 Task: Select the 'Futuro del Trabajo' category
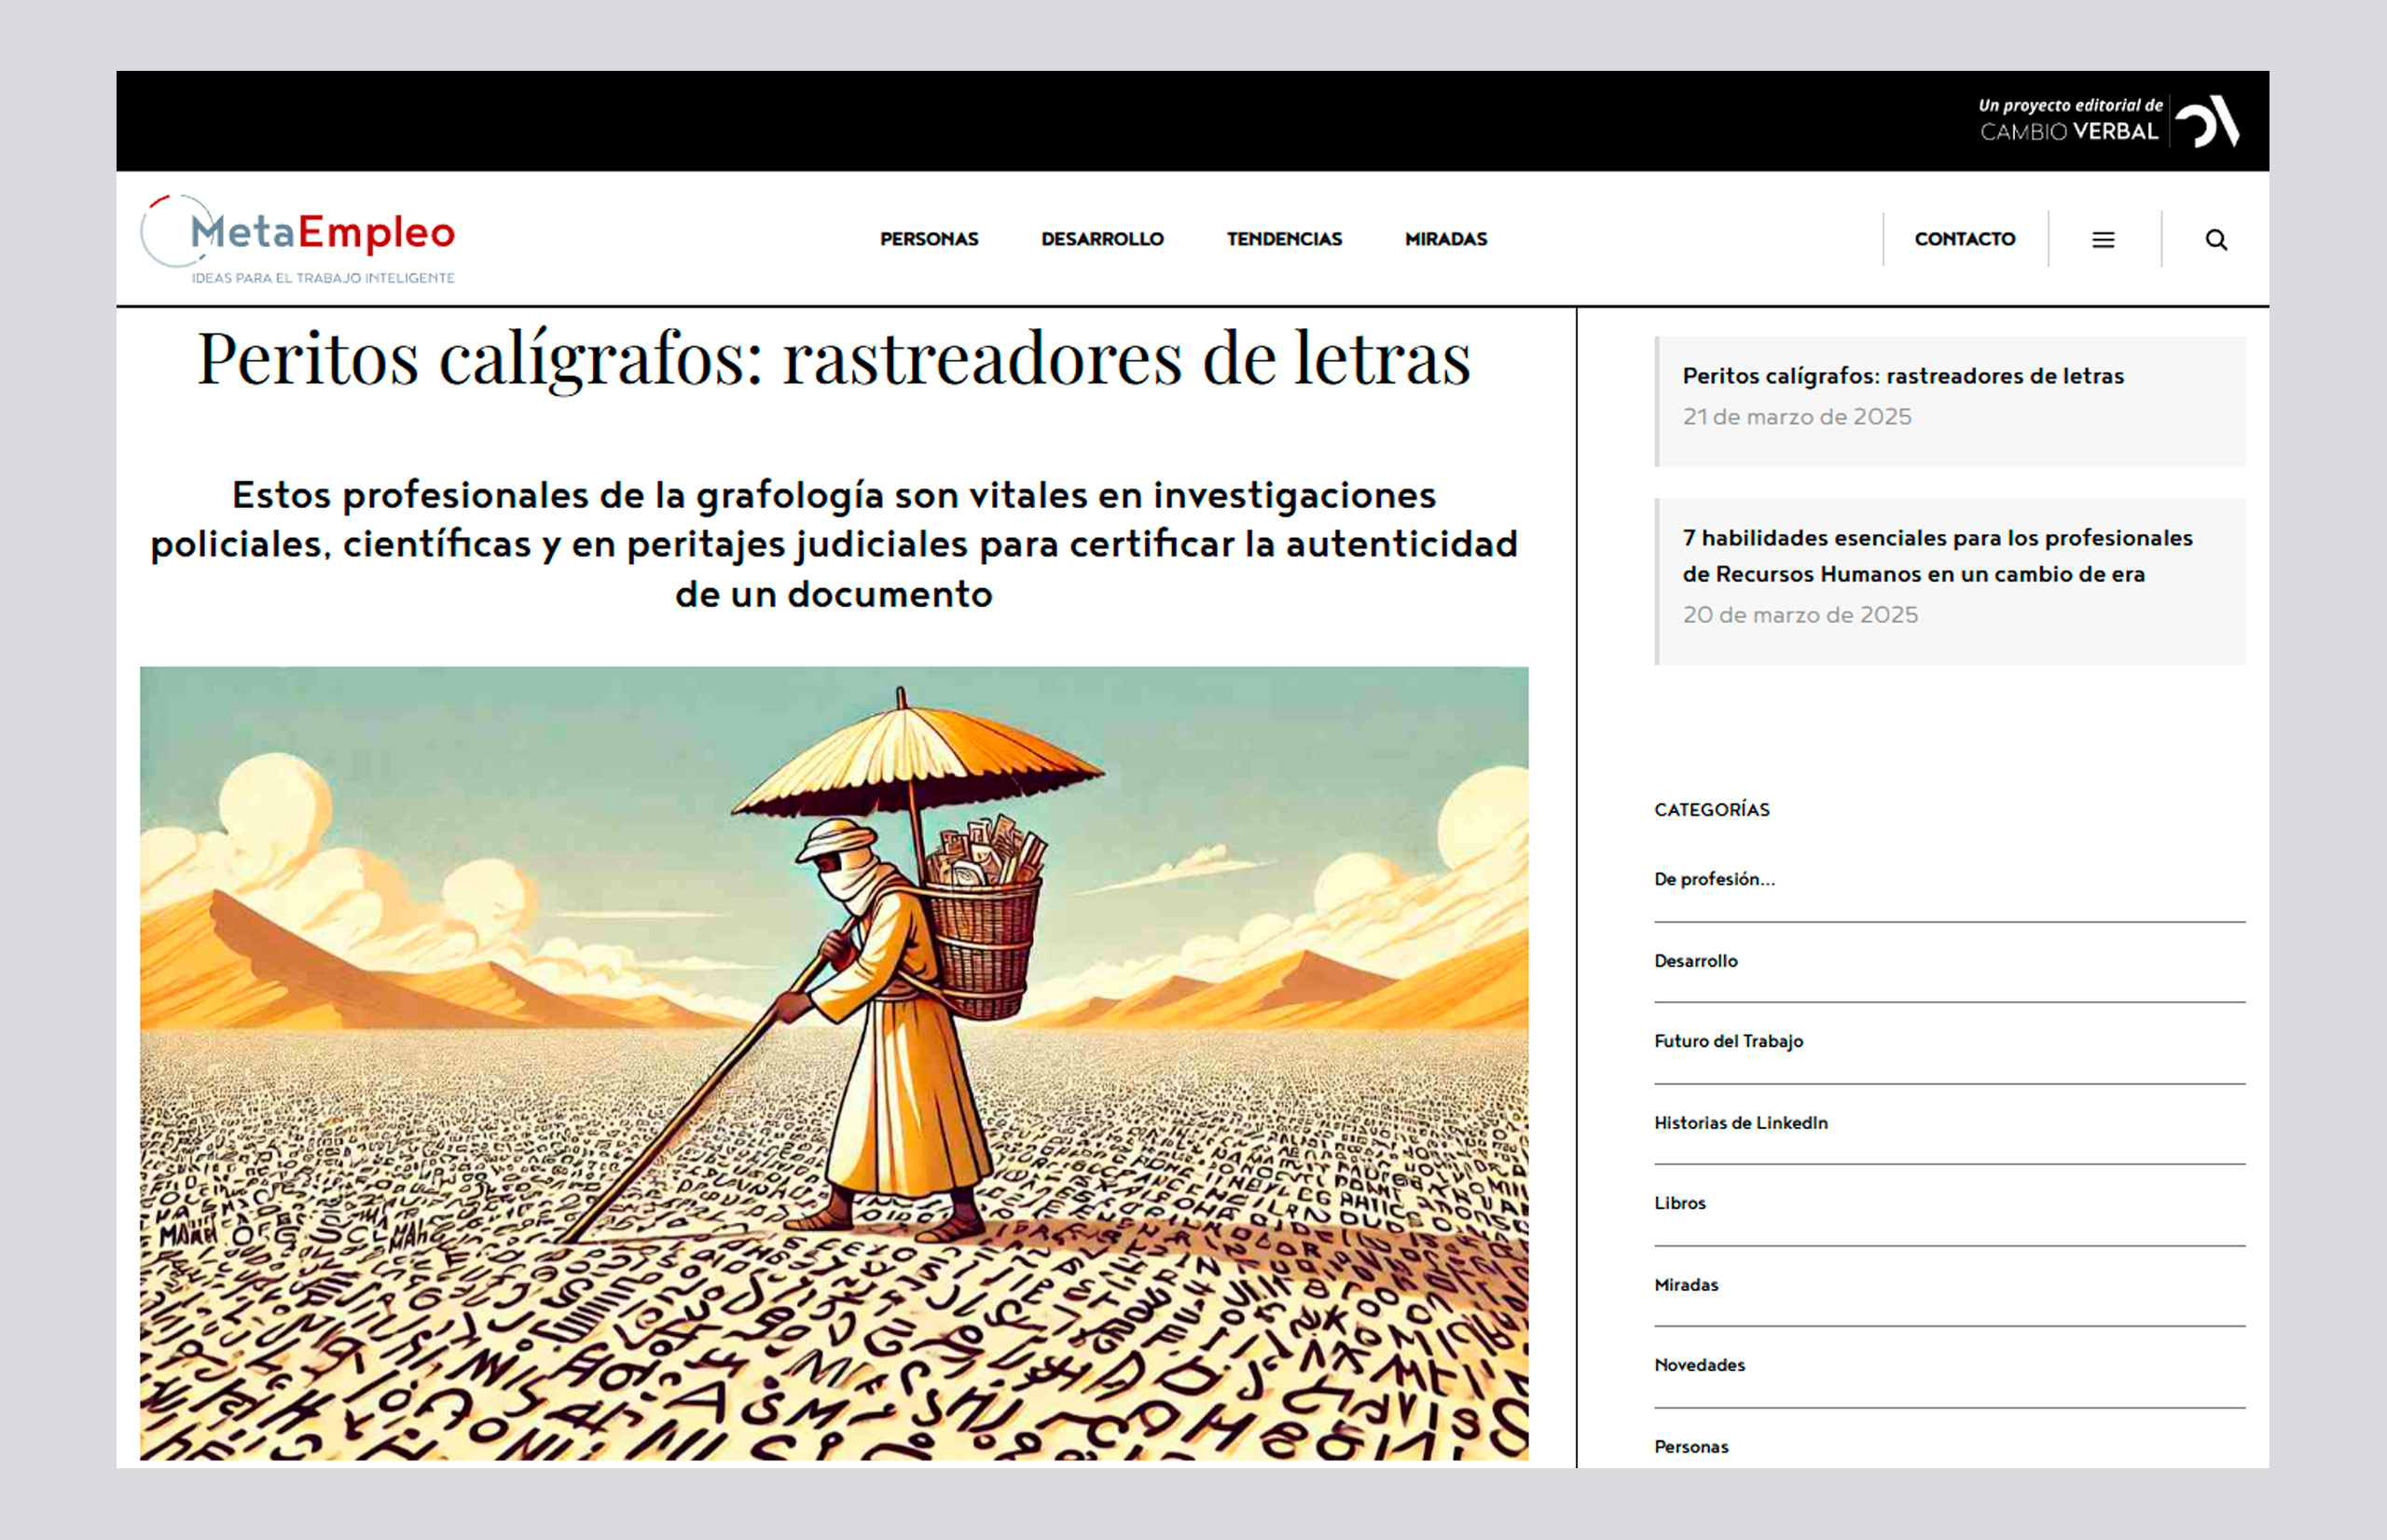[1729, 1041]
